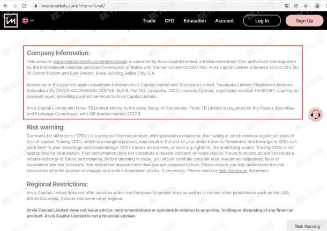This screenshot has width=327, height=231.
Task: Open the translate page icon
Action: (x=287, y=6)
